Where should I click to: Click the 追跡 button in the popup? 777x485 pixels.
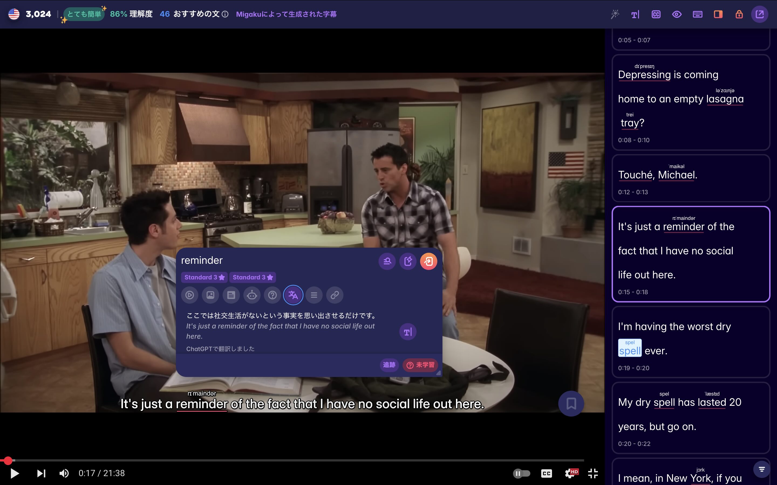[389, 365]
